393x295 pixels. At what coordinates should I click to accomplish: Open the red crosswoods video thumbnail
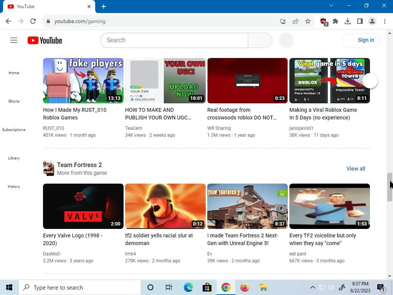coord(248,81)
